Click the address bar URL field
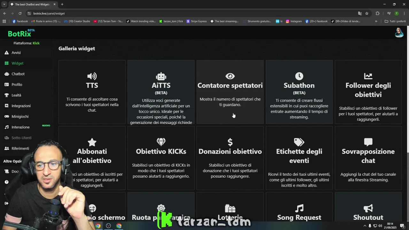409x230 pixels. [192, 13]
